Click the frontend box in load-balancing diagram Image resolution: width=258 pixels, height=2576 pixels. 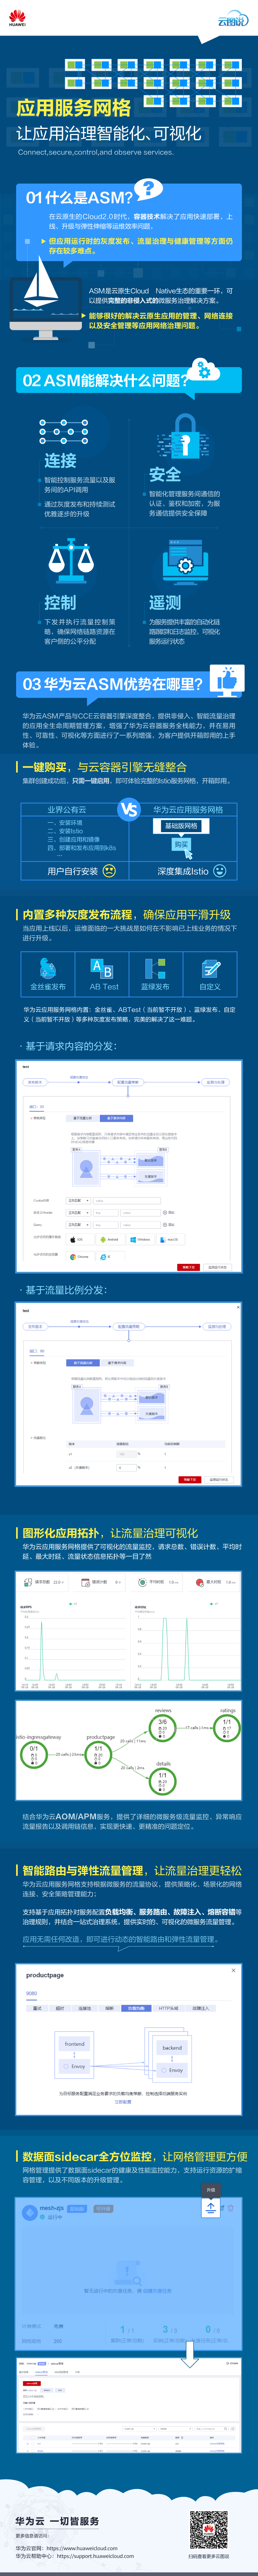click(x=75, y=2044)
